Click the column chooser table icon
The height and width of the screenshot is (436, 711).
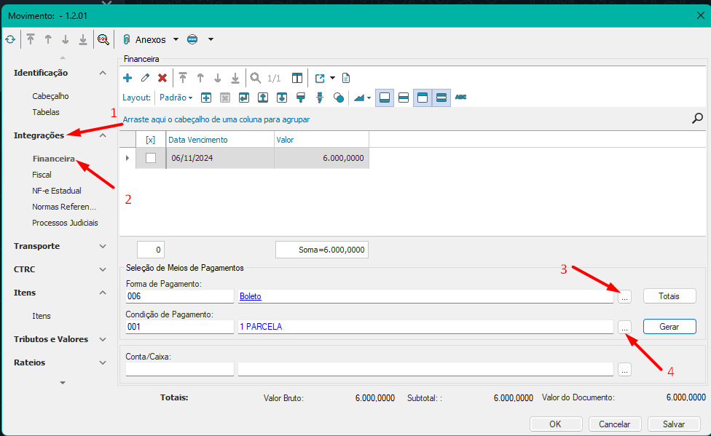tap(297, 78)
